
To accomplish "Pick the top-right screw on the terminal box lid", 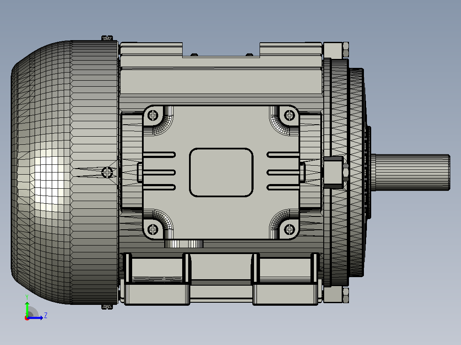I will pyautogui.click(x=290, y=115).
